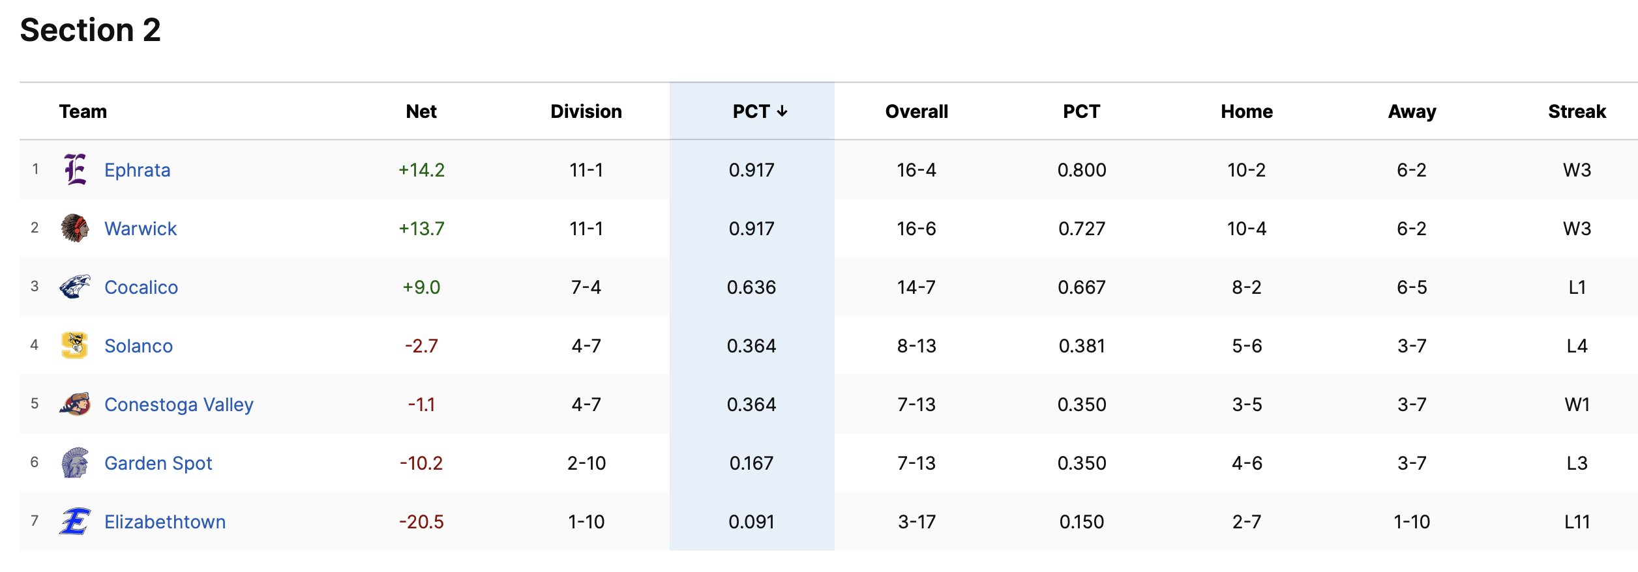Viewport: 1638px width, 572px height.
Task: Sort the table by Division record
Action: (586, 111)
